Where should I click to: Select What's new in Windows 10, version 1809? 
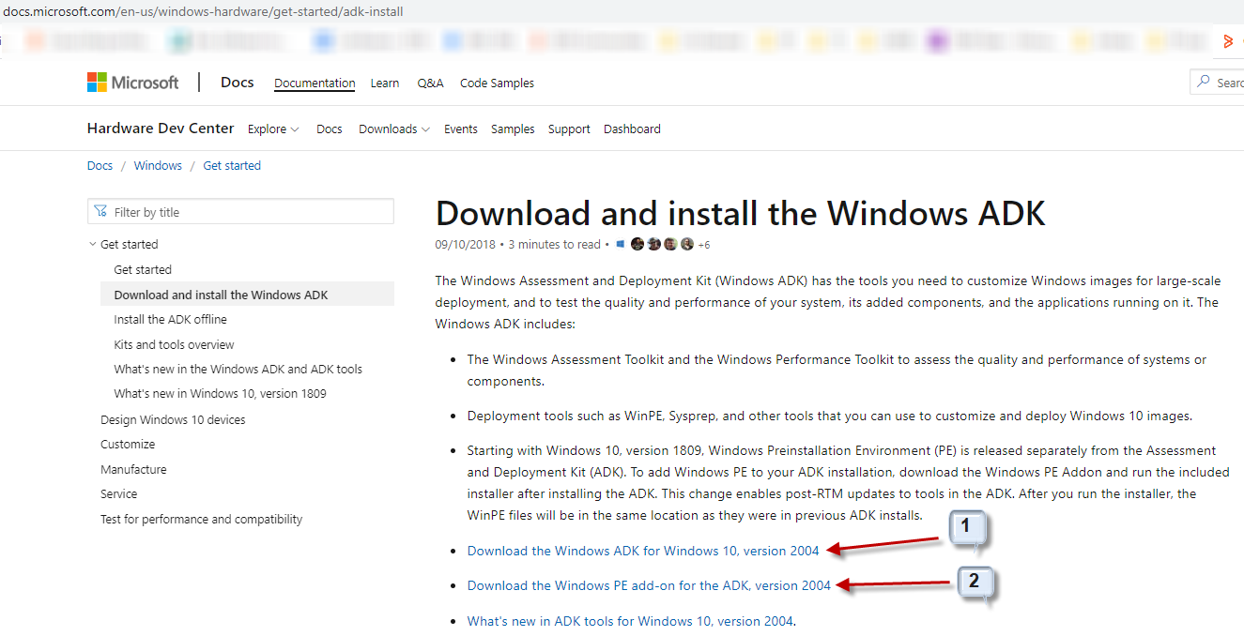220,394
